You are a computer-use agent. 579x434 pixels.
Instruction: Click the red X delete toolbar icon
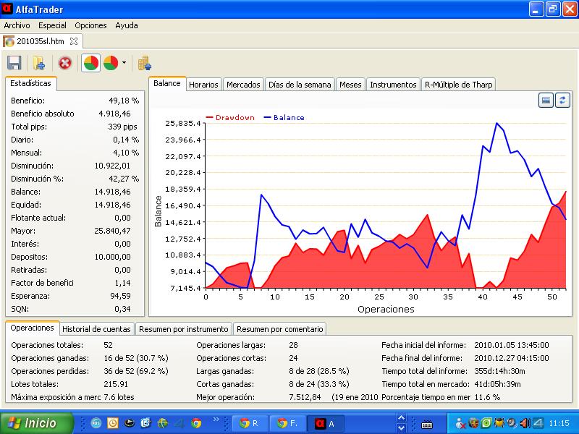(65, 63)
